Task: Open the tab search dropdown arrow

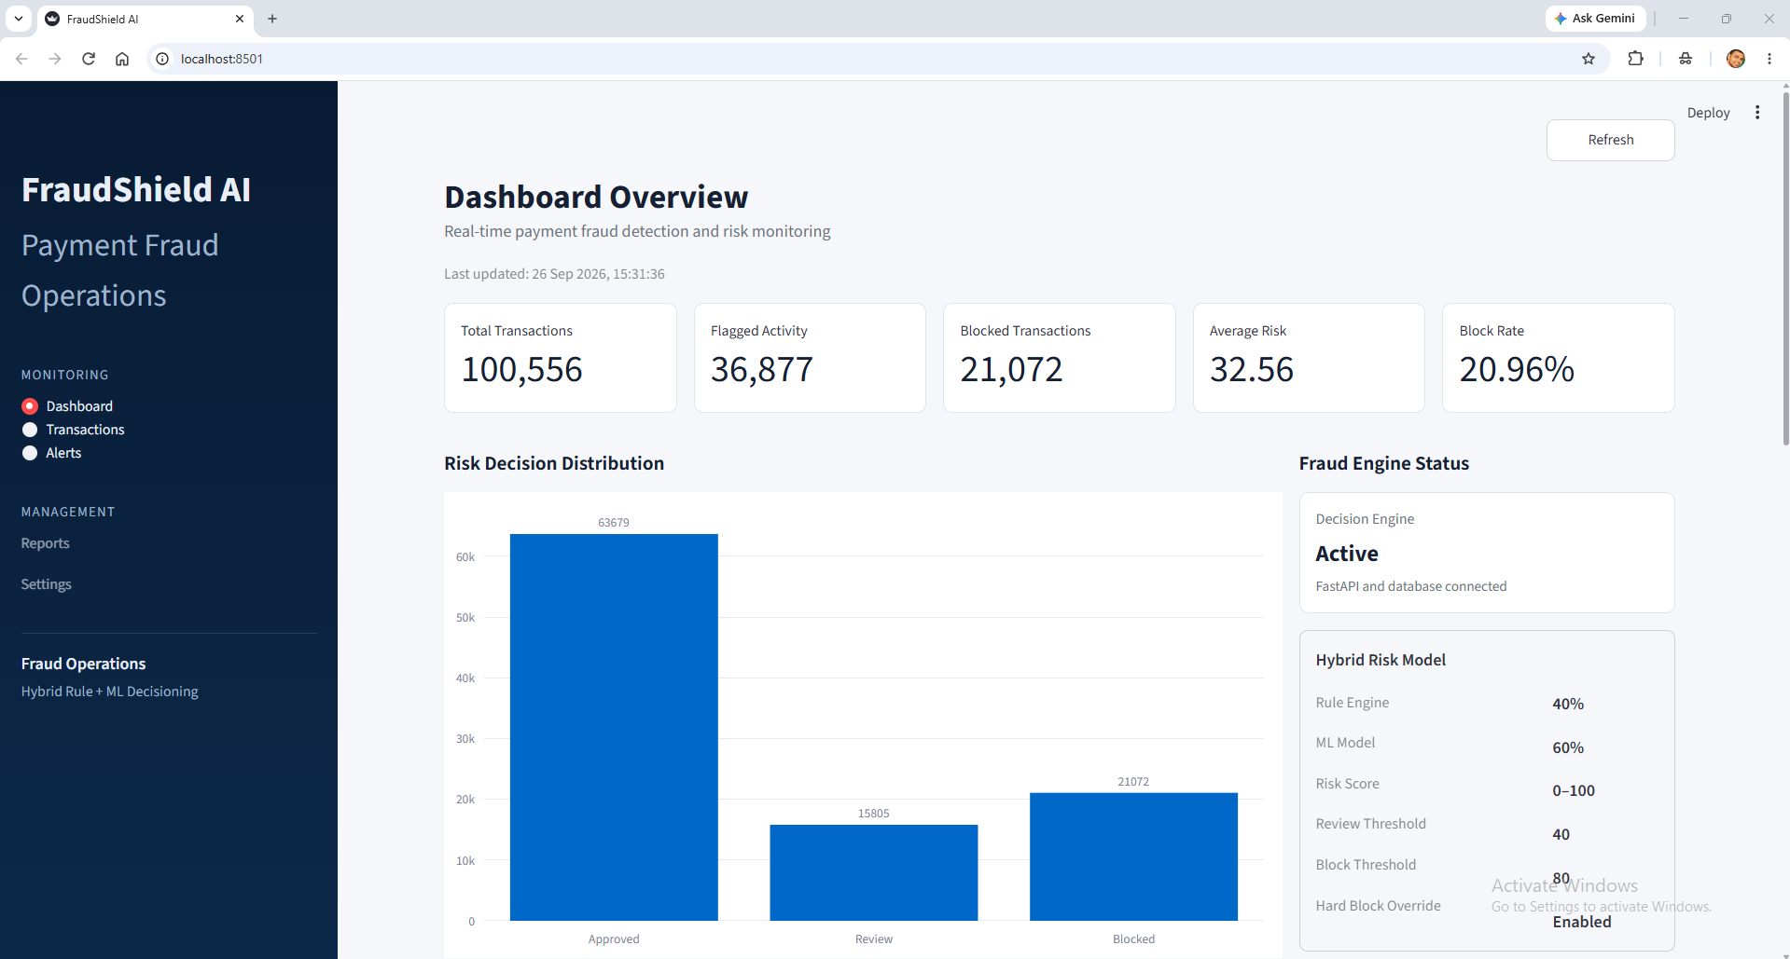Action: click(19, 19)
